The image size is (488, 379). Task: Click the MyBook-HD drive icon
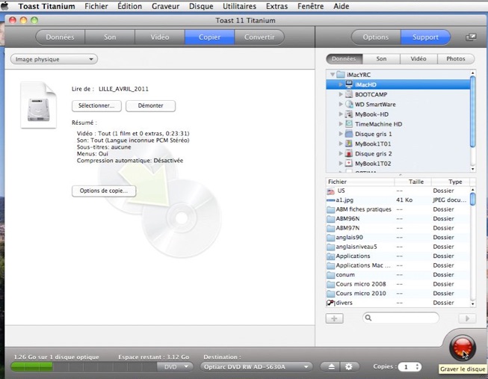coord(349,114)
